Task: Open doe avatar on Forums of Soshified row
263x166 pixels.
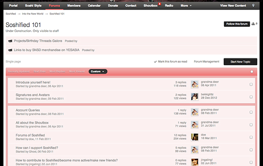Action: pyautogui.click(x=195, y=137)
